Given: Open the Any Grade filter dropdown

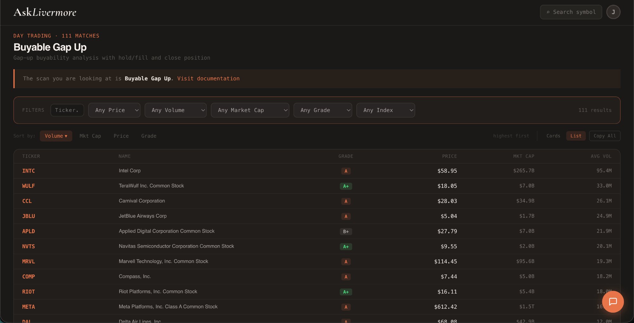Looking at the screenshot, I should coord(323,110).
